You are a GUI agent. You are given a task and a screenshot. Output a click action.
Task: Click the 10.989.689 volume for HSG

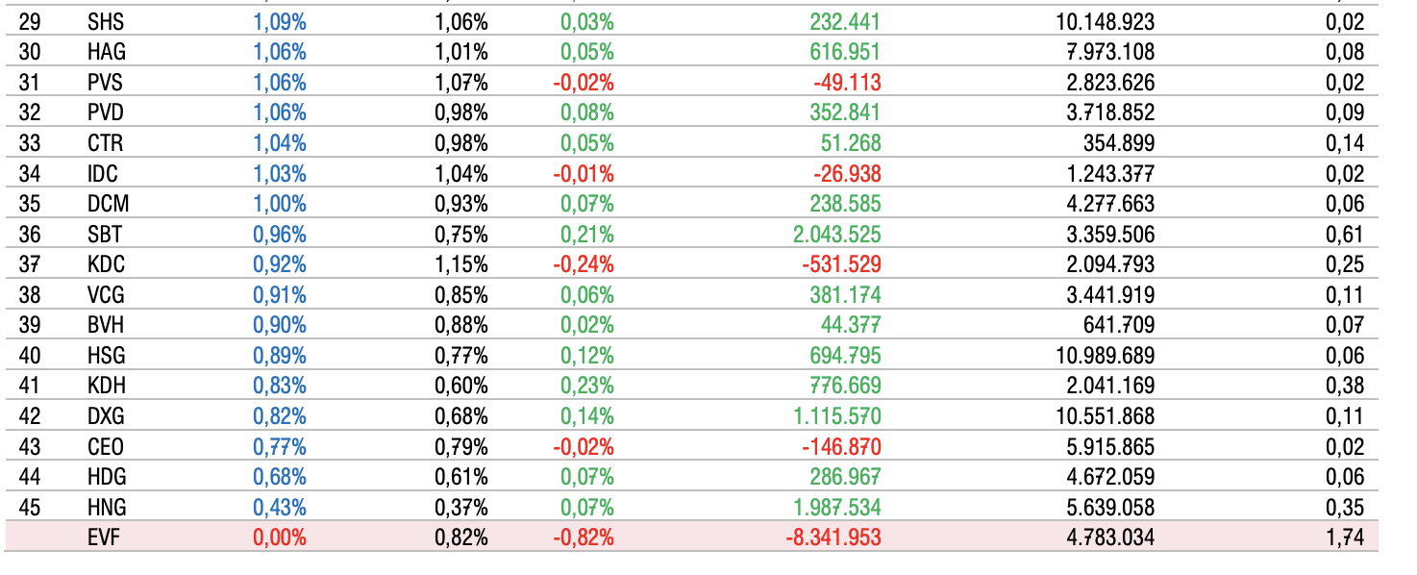(1105, 356)
